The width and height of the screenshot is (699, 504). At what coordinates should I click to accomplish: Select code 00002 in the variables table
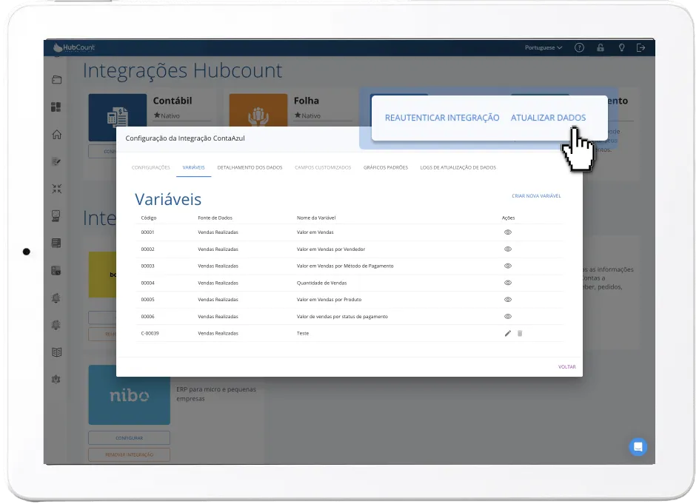pos(147,249)
